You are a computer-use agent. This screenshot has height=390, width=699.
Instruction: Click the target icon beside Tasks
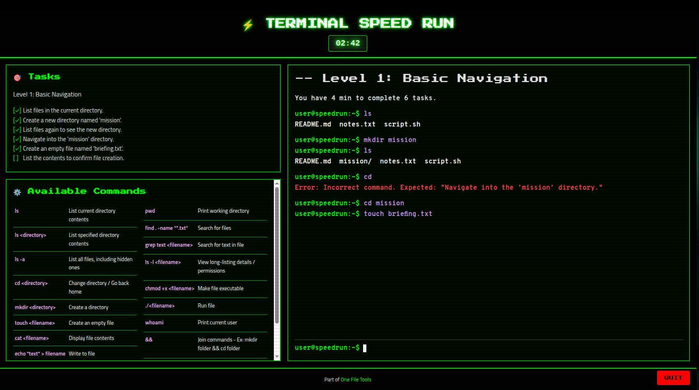(17, 78)
